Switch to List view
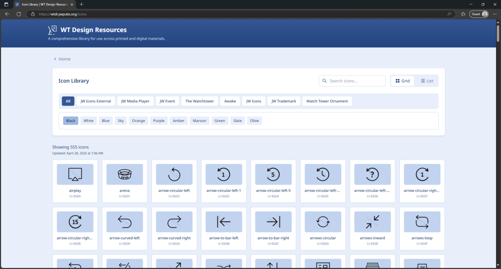 point(427,81)
